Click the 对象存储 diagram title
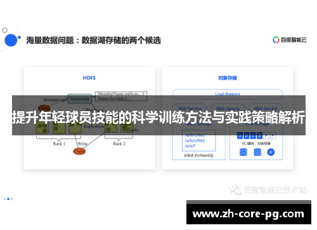Screen dimensions: 317x230 tap(228, 78)
